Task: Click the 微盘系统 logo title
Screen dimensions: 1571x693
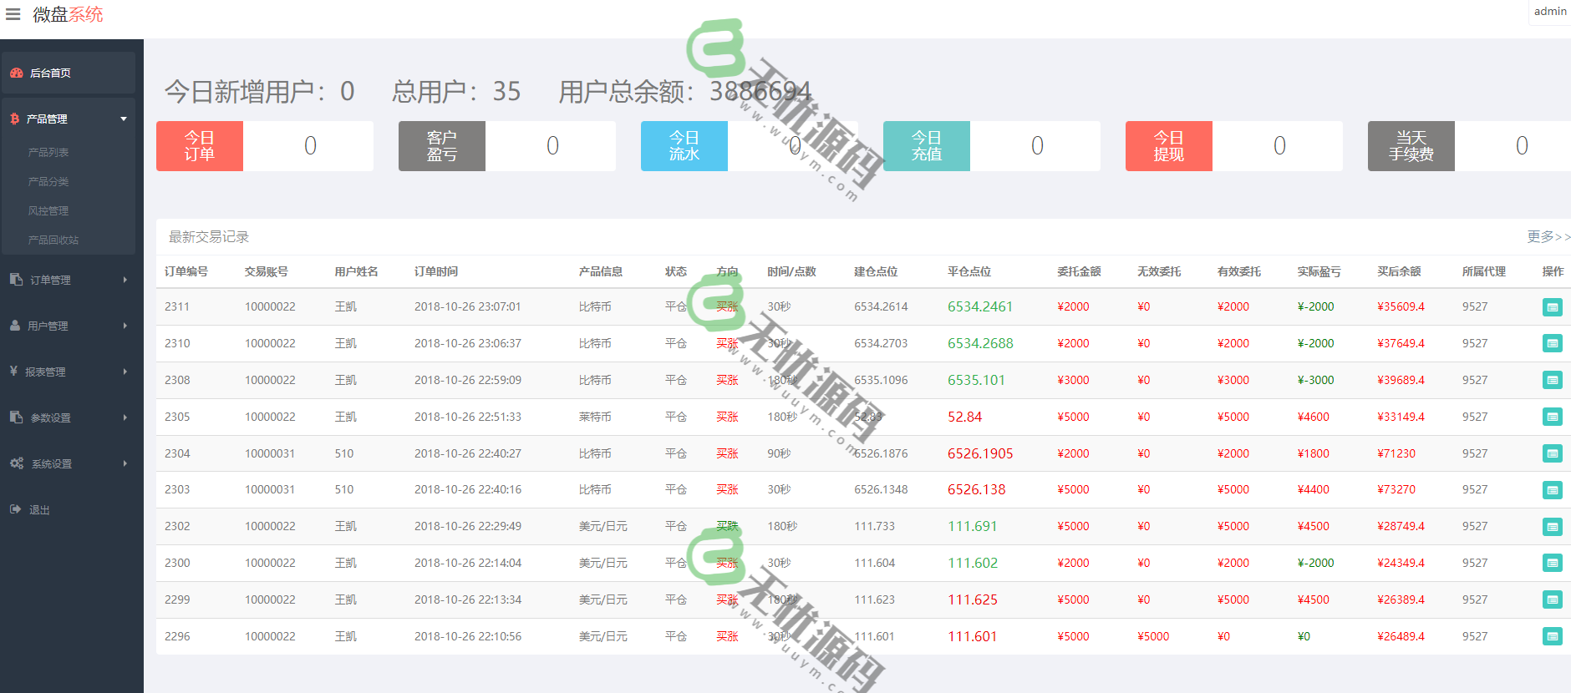Action: point(68,14)
